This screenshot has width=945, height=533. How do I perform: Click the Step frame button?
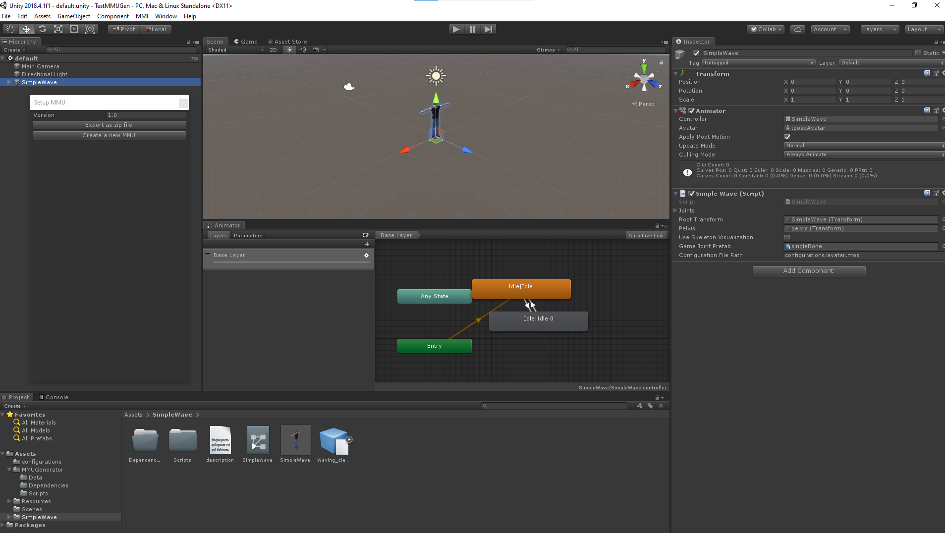[x=488, y=29]
